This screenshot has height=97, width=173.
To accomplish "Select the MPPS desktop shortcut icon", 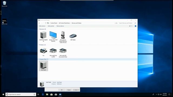I will tap(4, 22).
